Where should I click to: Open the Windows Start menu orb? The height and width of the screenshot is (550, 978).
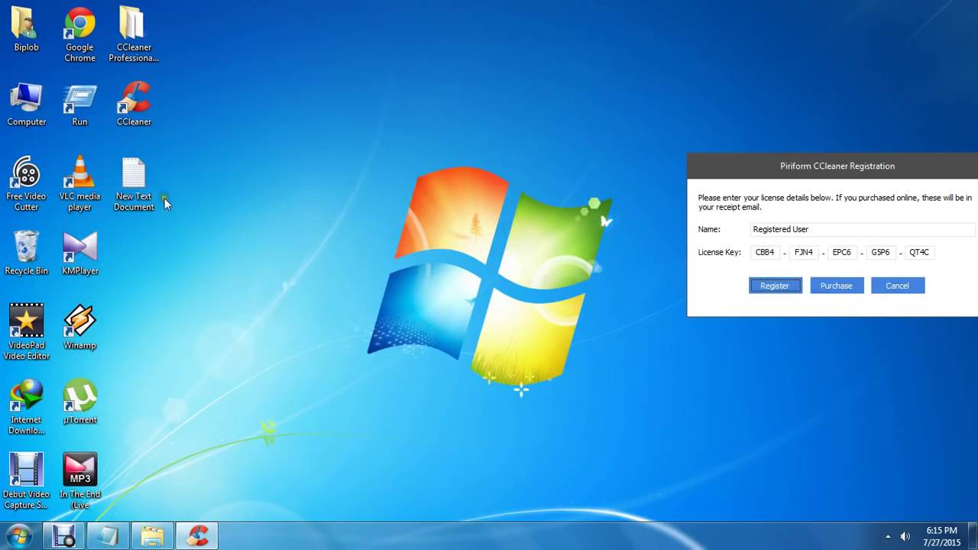tap(18, 535)
